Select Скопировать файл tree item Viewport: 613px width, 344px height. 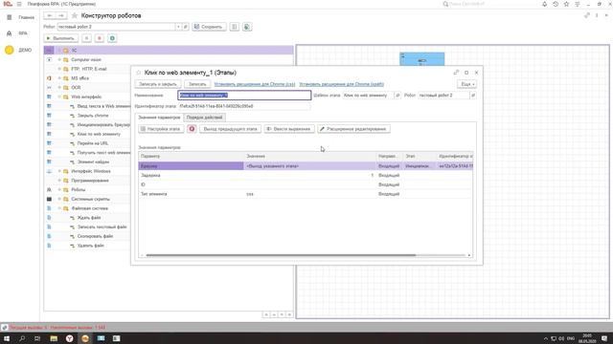click(x=95, y=236)
